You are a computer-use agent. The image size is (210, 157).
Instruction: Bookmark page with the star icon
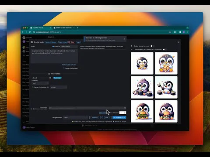170,32
